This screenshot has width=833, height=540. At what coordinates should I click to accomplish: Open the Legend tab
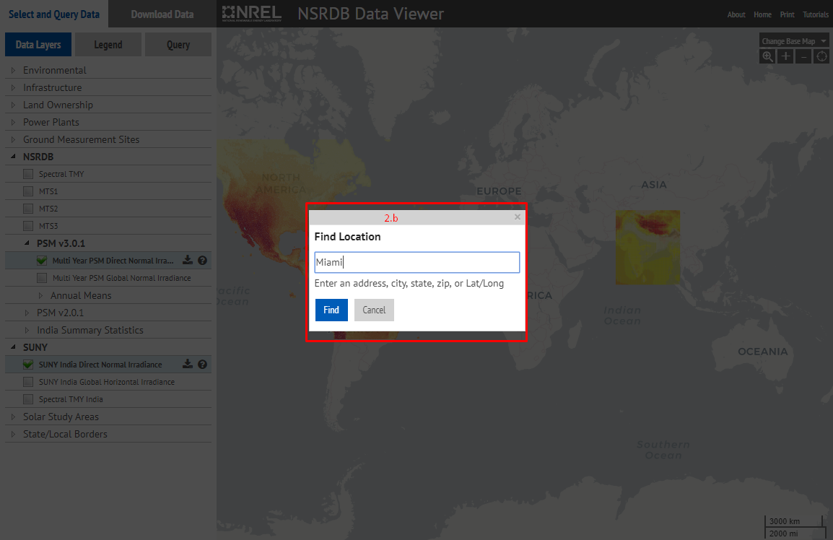(108, 45)
